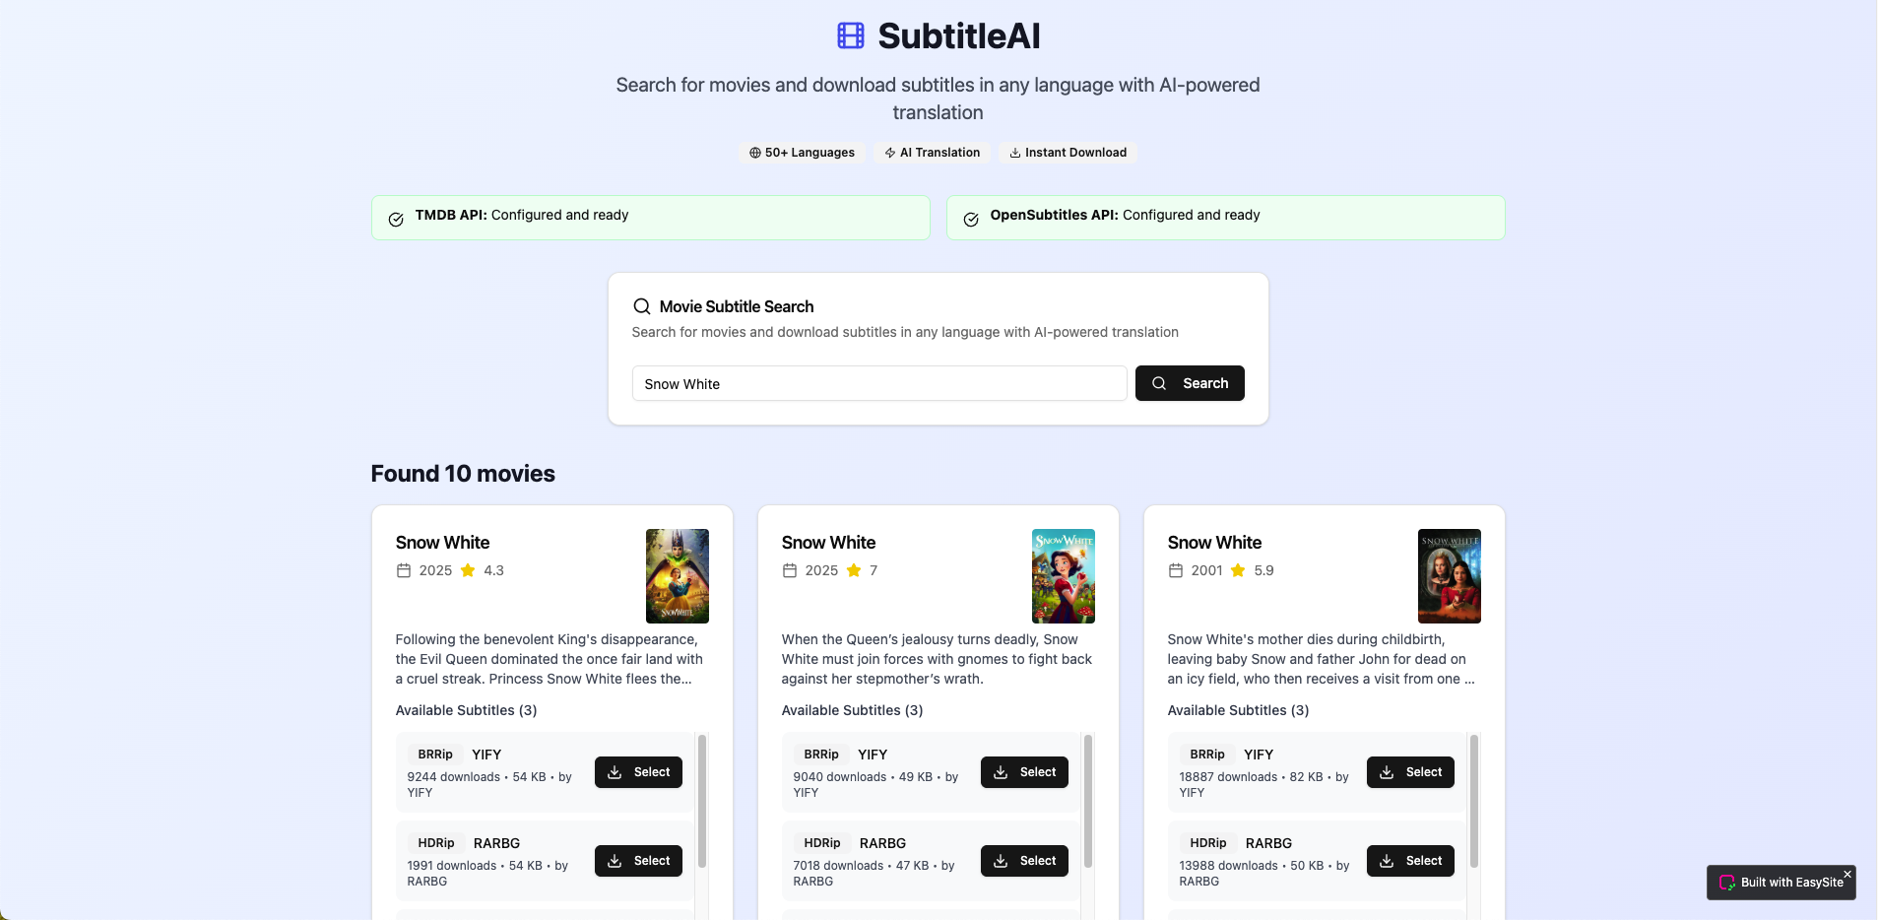Select the 7018-download RARBG HDRip subtitle

click(x=1024, y=861)
